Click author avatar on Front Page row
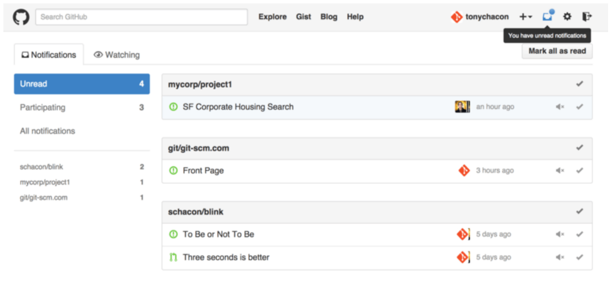The height and width of the screenshot is (300, 611). (464, 171)
